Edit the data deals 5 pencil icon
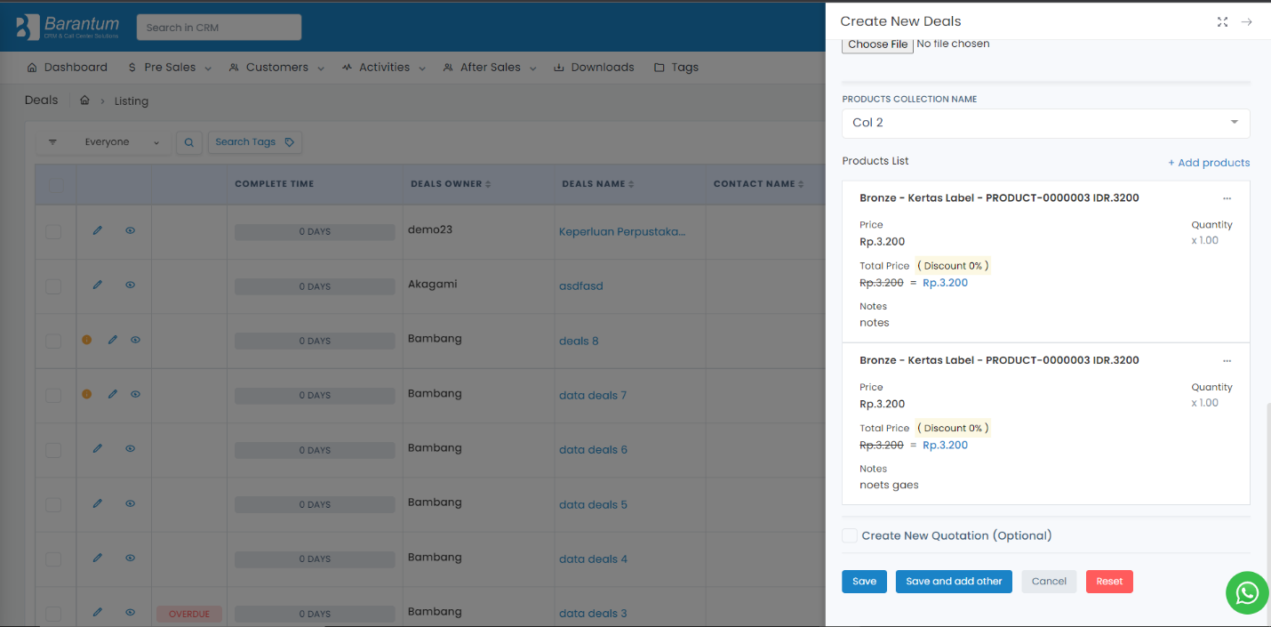 pyautogui.click(x=98, y=503)
